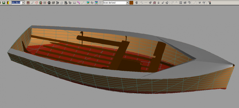The height and width of the screenshot is (108, 239).
Task: Select the red wireframe box icon
Action: [36, 3]
